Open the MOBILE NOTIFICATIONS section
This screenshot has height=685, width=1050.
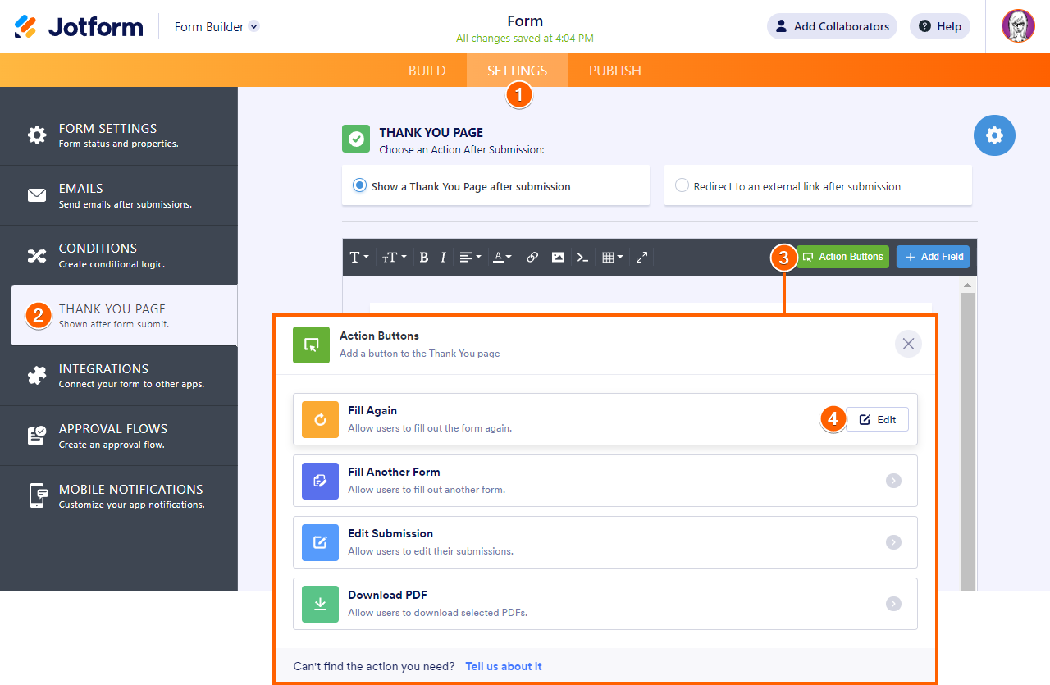pos(119,495)
